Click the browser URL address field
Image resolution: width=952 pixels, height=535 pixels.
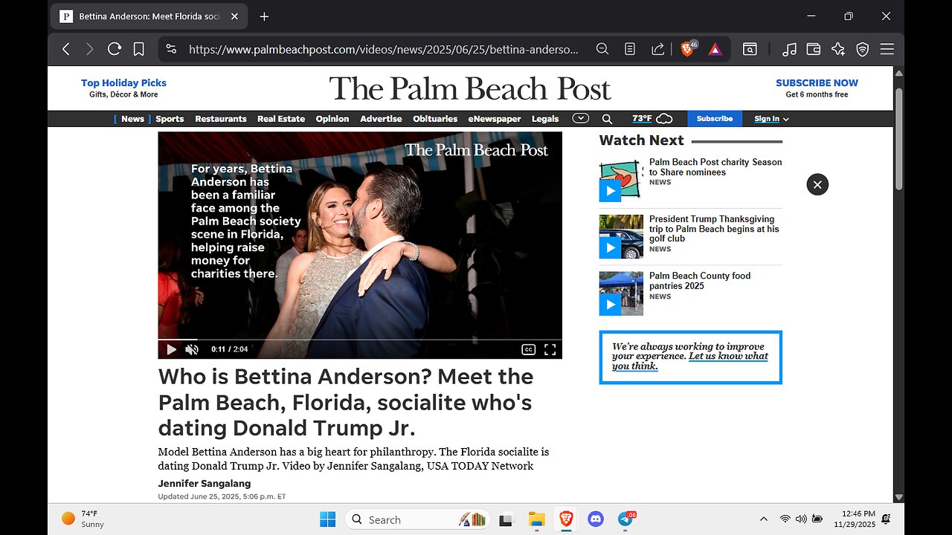click(x=383, y=49)
